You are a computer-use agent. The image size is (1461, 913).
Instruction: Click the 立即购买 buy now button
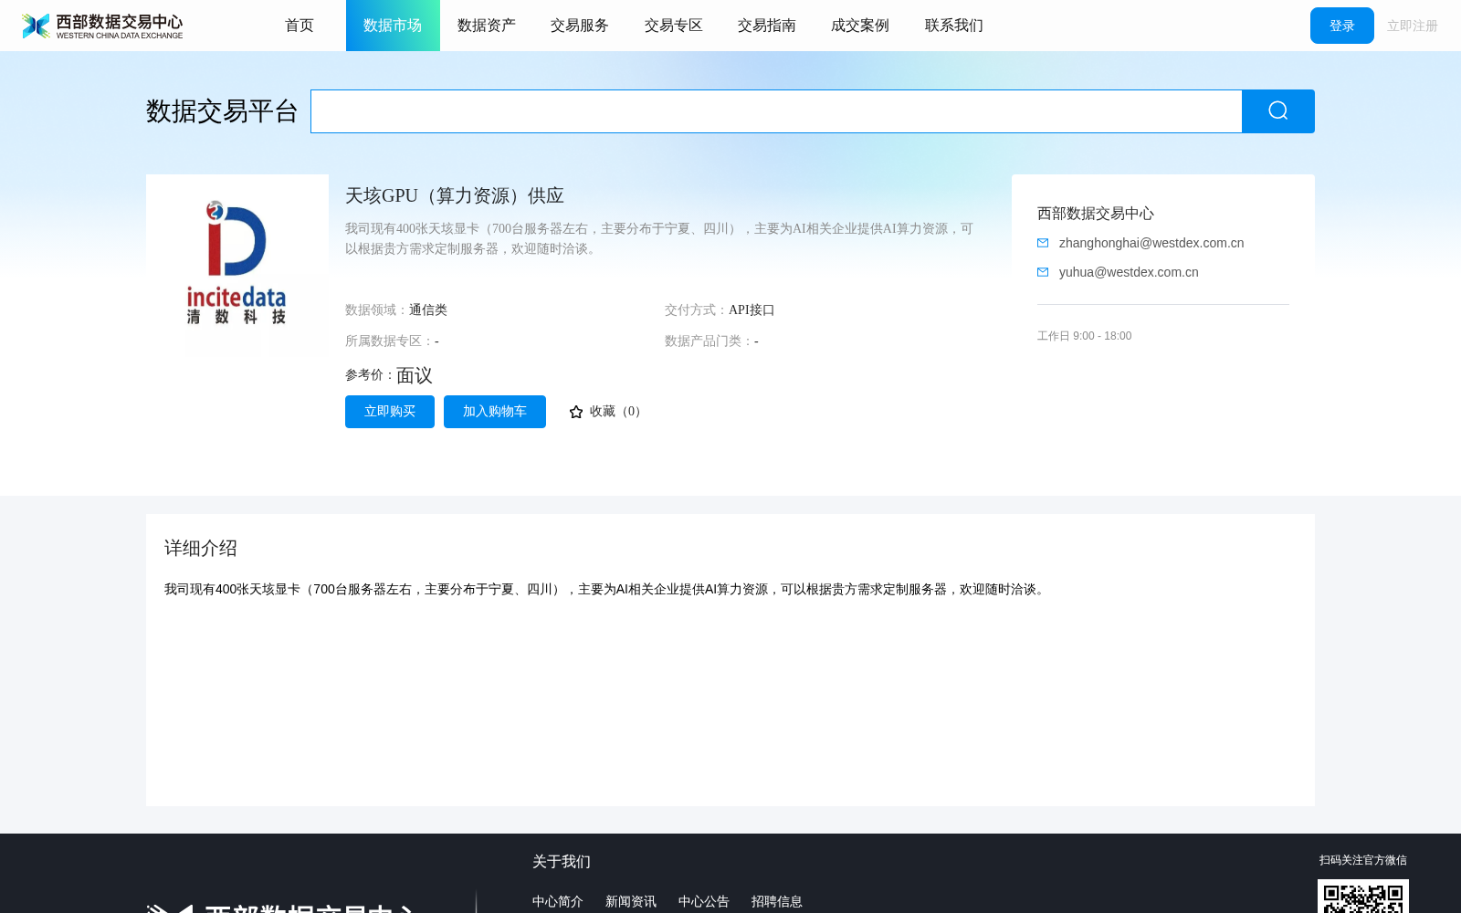(x=390, y=412)
